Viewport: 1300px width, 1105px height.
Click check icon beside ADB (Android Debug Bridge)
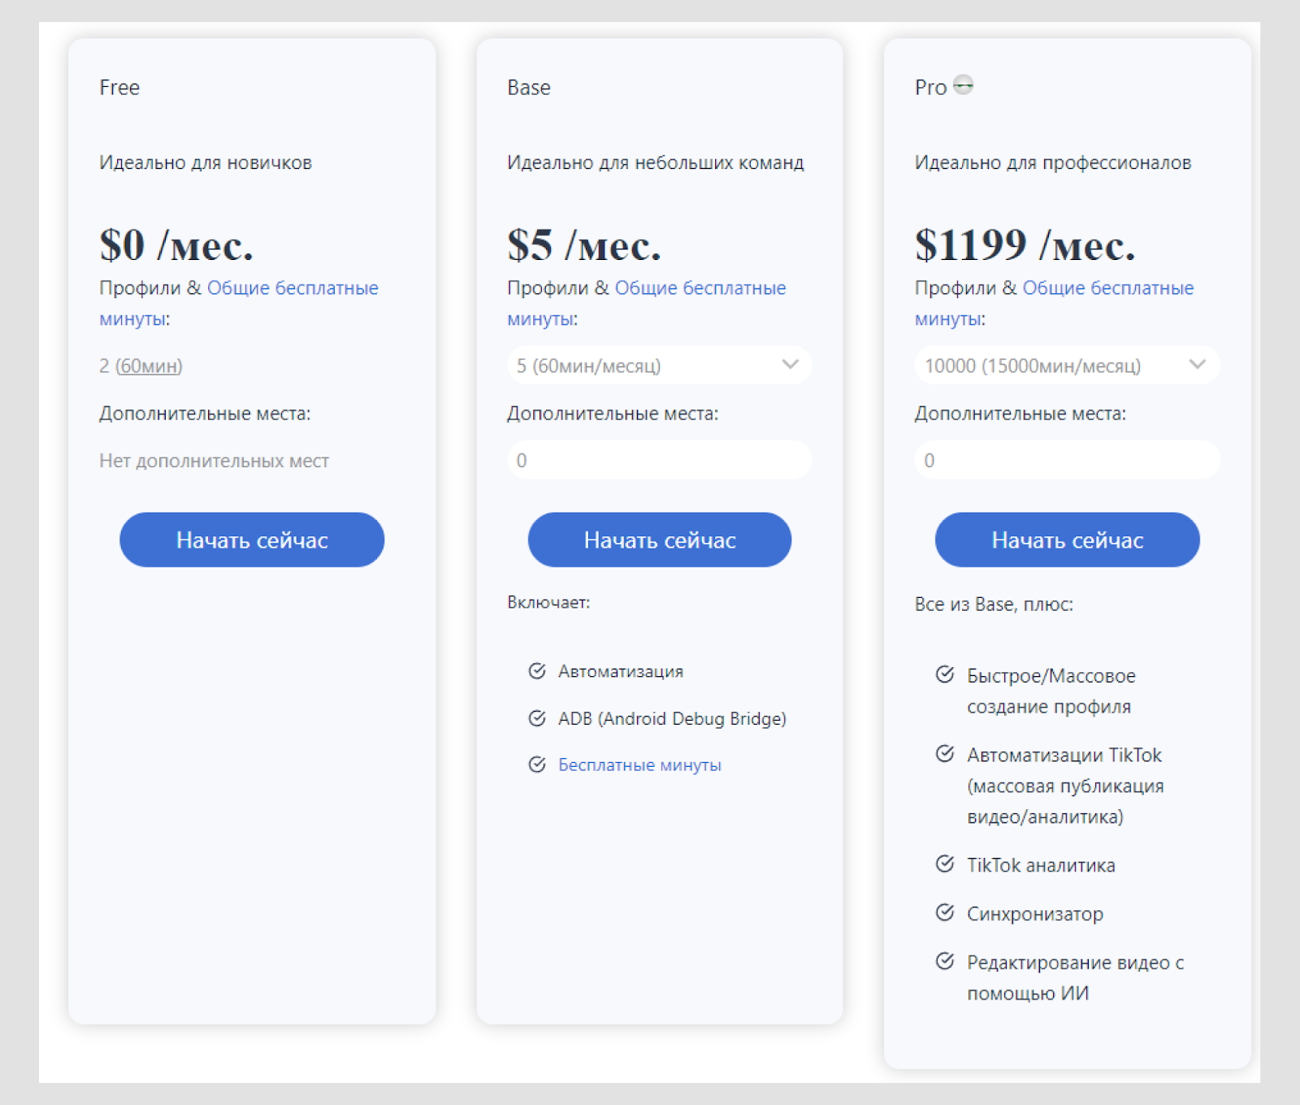(x=537, y=718)
